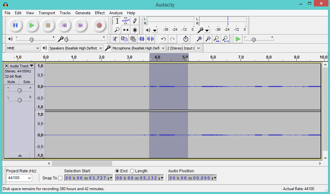The image size is (330, 194).
Task: Start playback with the Play button
Action: point(32,26)
